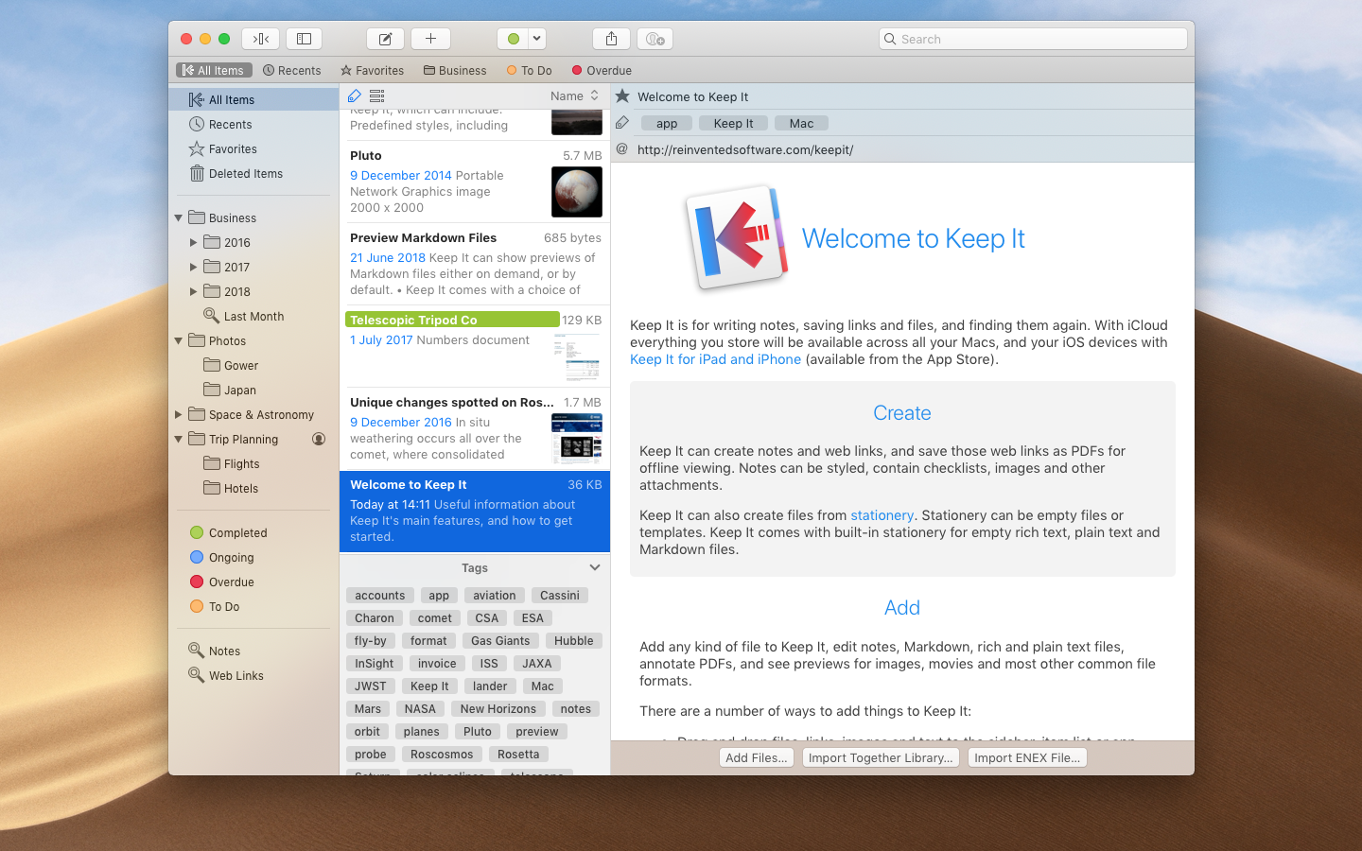The width and height of the screenshot is (1362, 851).
Task: Click the New Horizons tag
Action: coord(498,708)
